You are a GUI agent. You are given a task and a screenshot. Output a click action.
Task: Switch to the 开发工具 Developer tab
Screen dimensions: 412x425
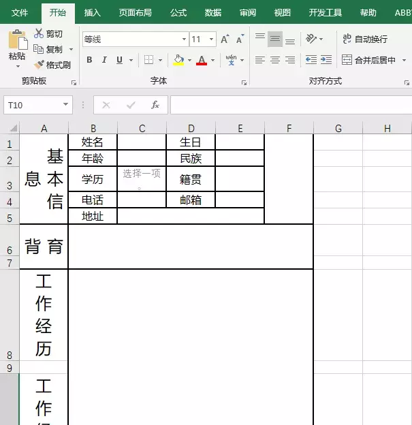click(x=326, y=13)
